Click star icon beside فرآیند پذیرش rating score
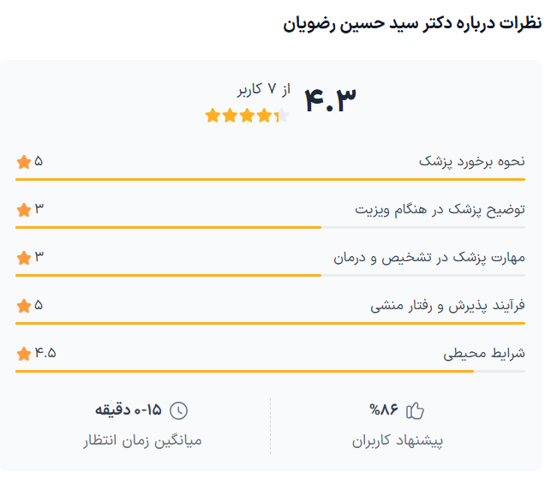Screen dimensions: 551x478 [23, 305]
